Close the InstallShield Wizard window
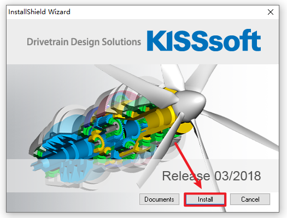 [271, 12]
